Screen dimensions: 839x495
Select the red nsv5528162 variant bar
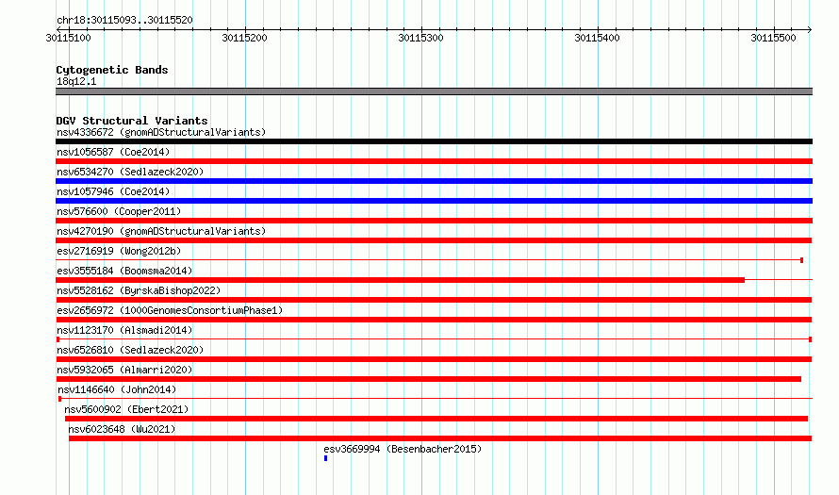[x=434, y=300]
